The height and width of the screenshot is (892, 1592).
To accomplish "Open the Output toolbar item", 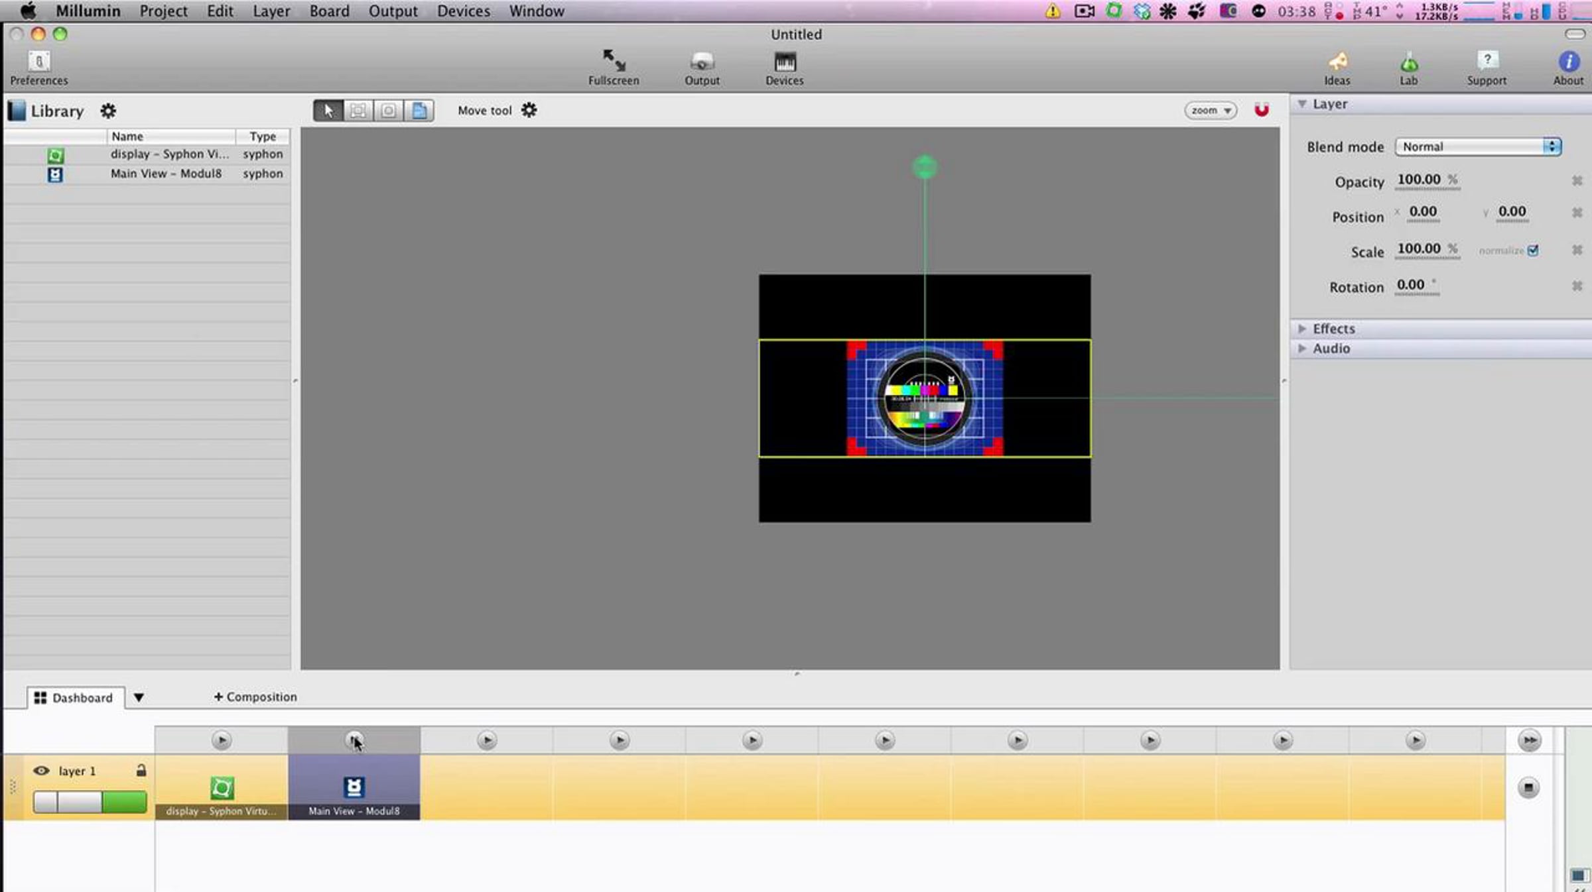I will (702, 68).
